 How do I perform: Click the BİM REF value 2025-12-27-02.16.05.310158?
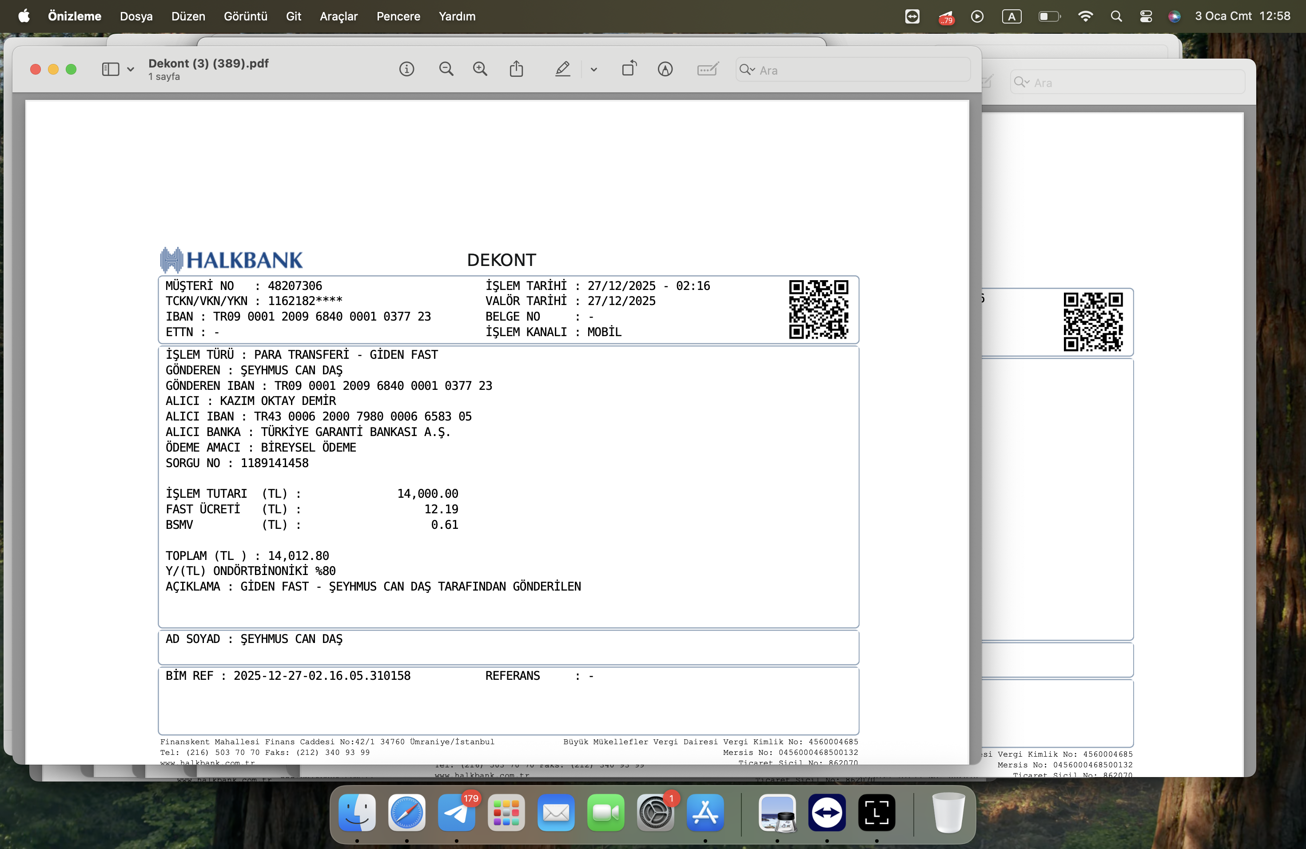(322, 676)
